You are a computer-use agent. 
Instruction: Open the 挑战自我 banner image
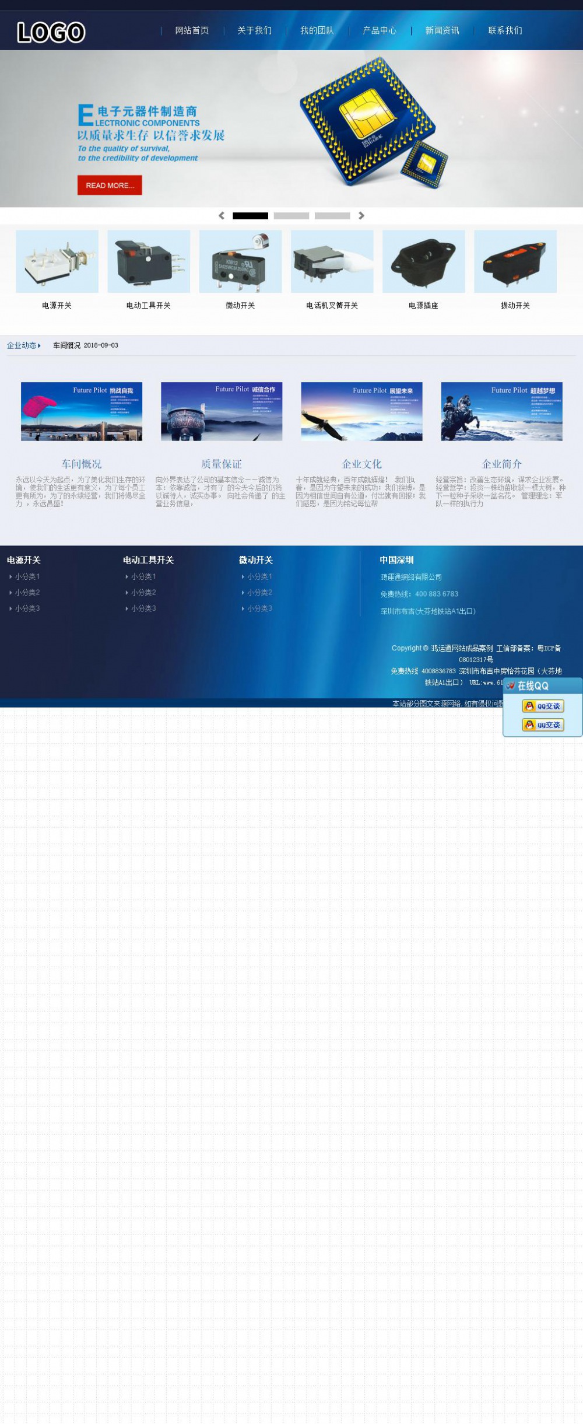[x=82, y=411]
